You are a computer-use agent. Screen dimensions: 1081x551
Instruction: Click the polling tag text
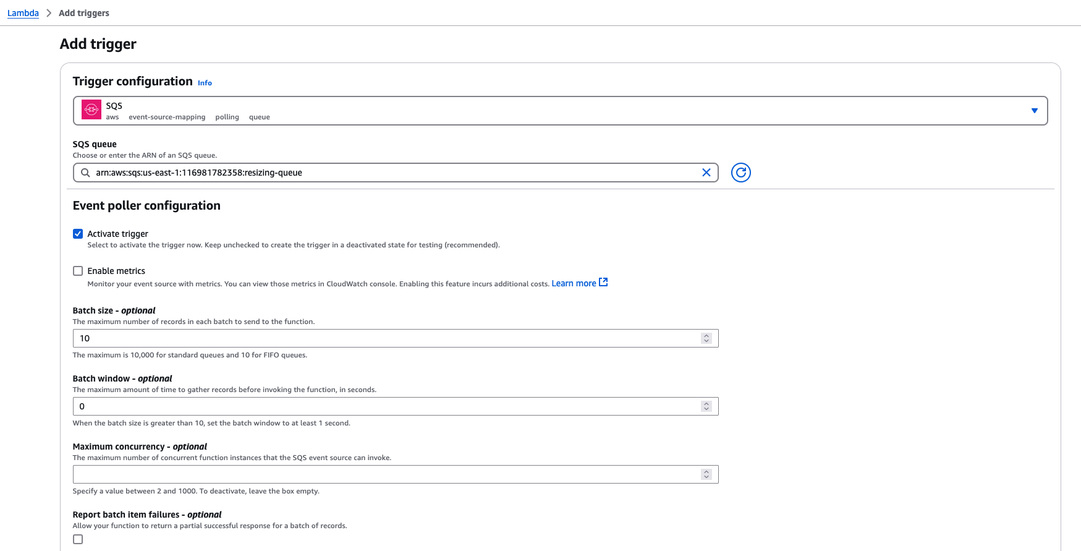click(227, 117)
